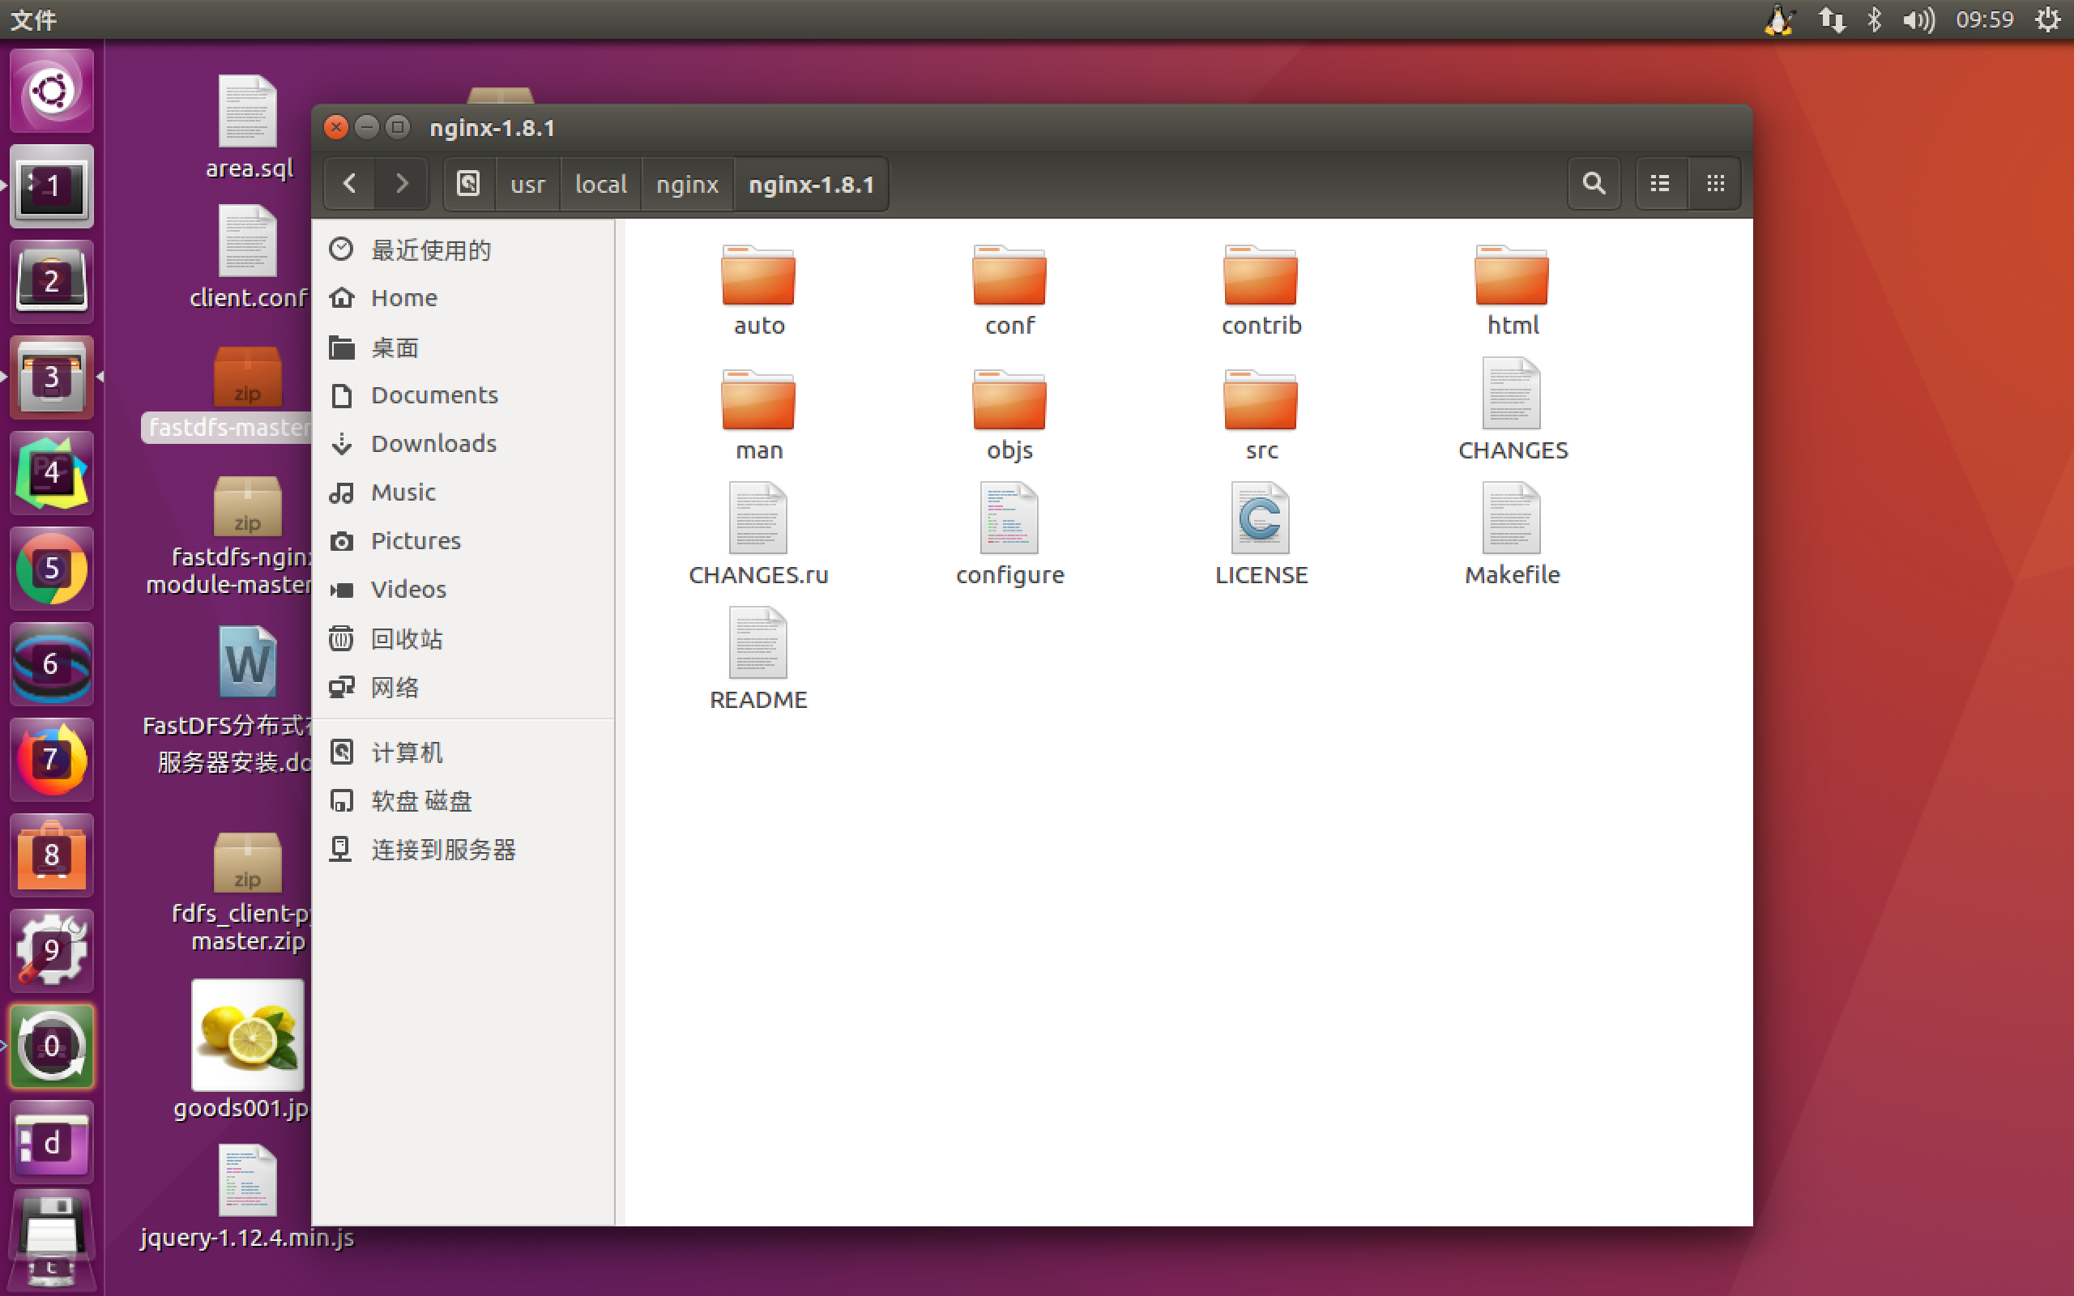Switch to grid icon view
Viewport: 2074px width, 1296px height.
[1715, 183]
